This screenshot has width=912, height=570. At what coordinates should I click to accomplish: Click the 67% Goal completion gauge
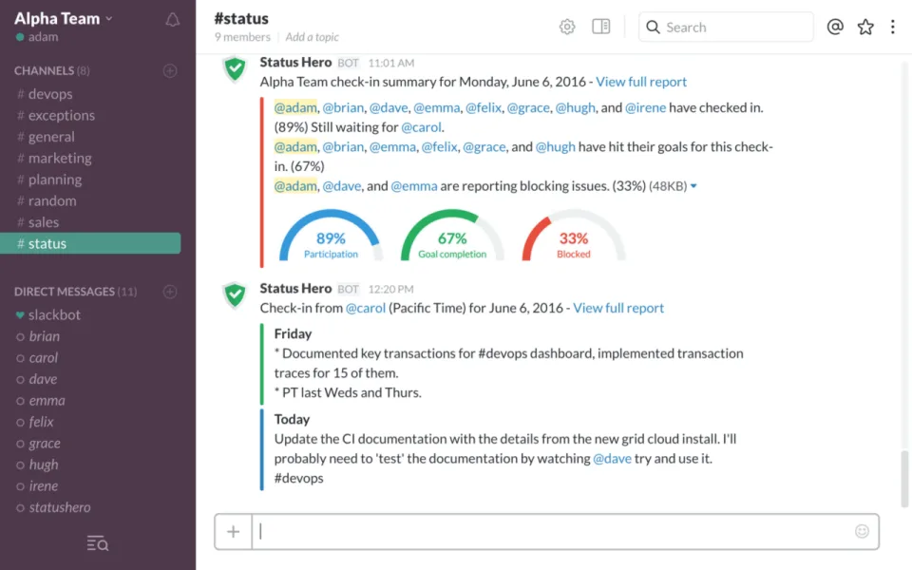452,236
